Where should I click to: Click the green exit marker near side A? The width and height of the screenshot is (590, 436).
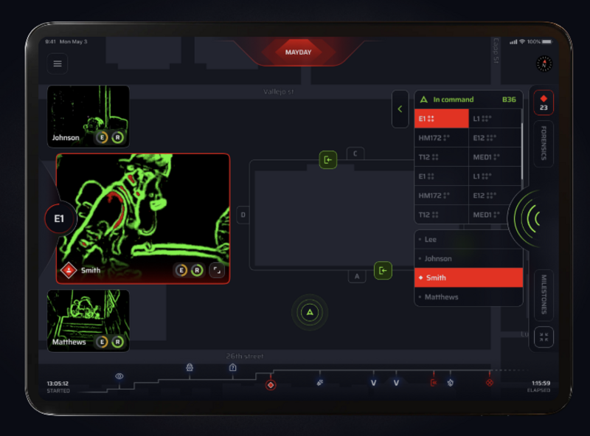pos(383,271)
